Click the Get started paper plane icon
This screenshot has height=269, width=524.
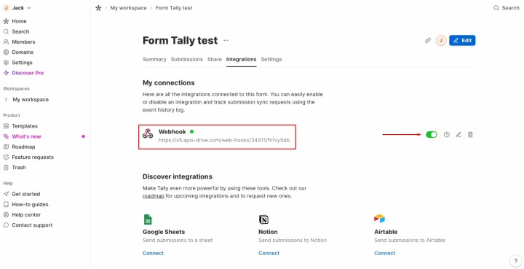6,194
